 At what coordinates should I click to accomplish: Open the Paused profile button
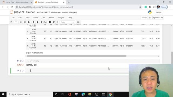(162, 7)
